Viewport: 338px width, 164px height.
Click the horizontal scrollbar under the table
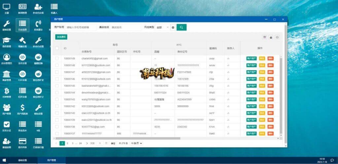point(132,138)
